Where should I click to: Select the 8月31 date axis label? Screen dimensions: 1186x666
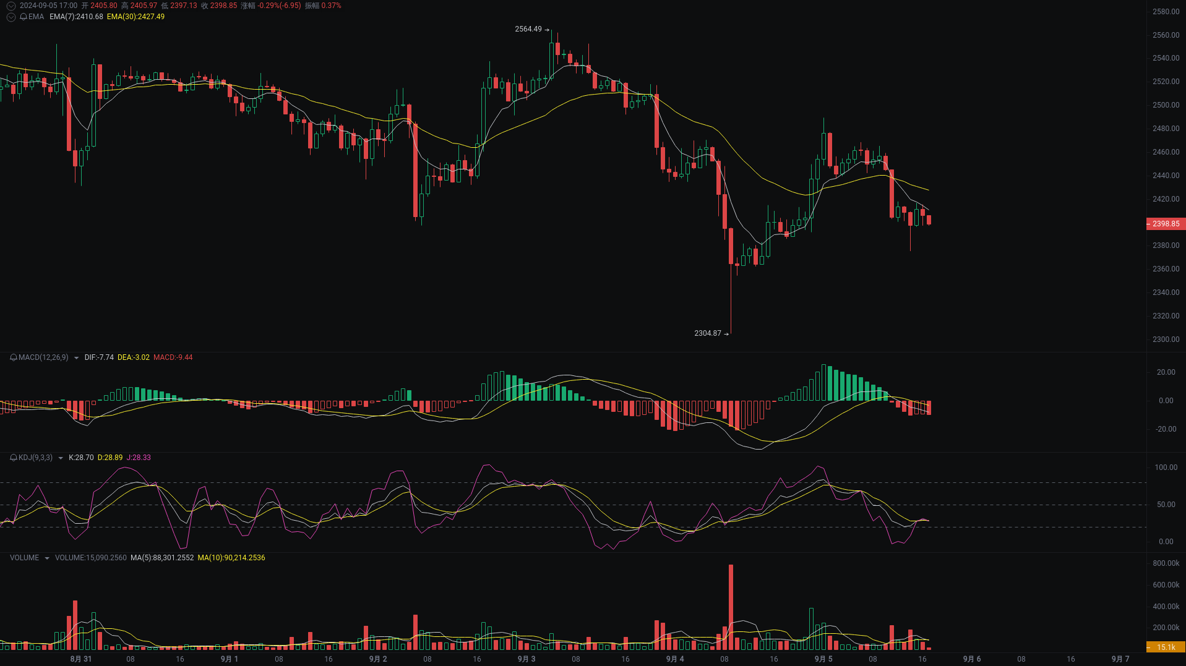pyautogui.click(x=80, y=659)
